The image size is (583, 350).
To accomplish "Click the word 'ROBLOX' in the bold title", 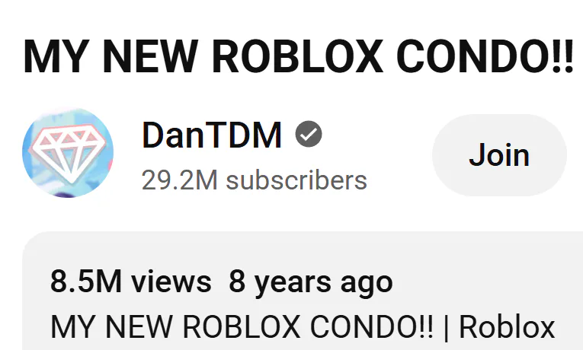I will tap(297, 56).
